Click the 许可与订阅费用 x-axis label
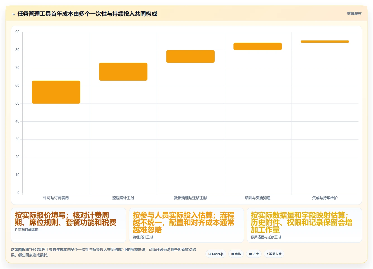The width and height of the screenshot is (373, 269). pyautogui.click(x=56, y=198)
